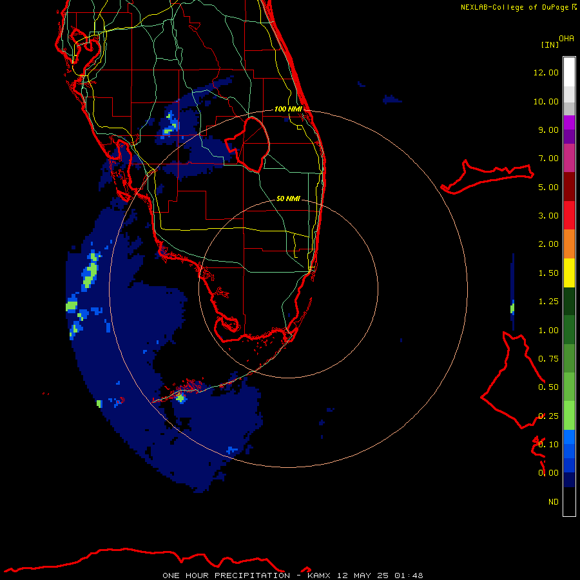Pick the yellow legend swatch

[x=569, y=273]
